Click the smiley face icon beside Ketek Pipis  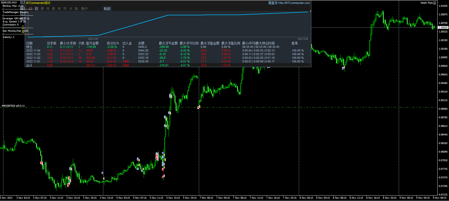tap(434, 3)
